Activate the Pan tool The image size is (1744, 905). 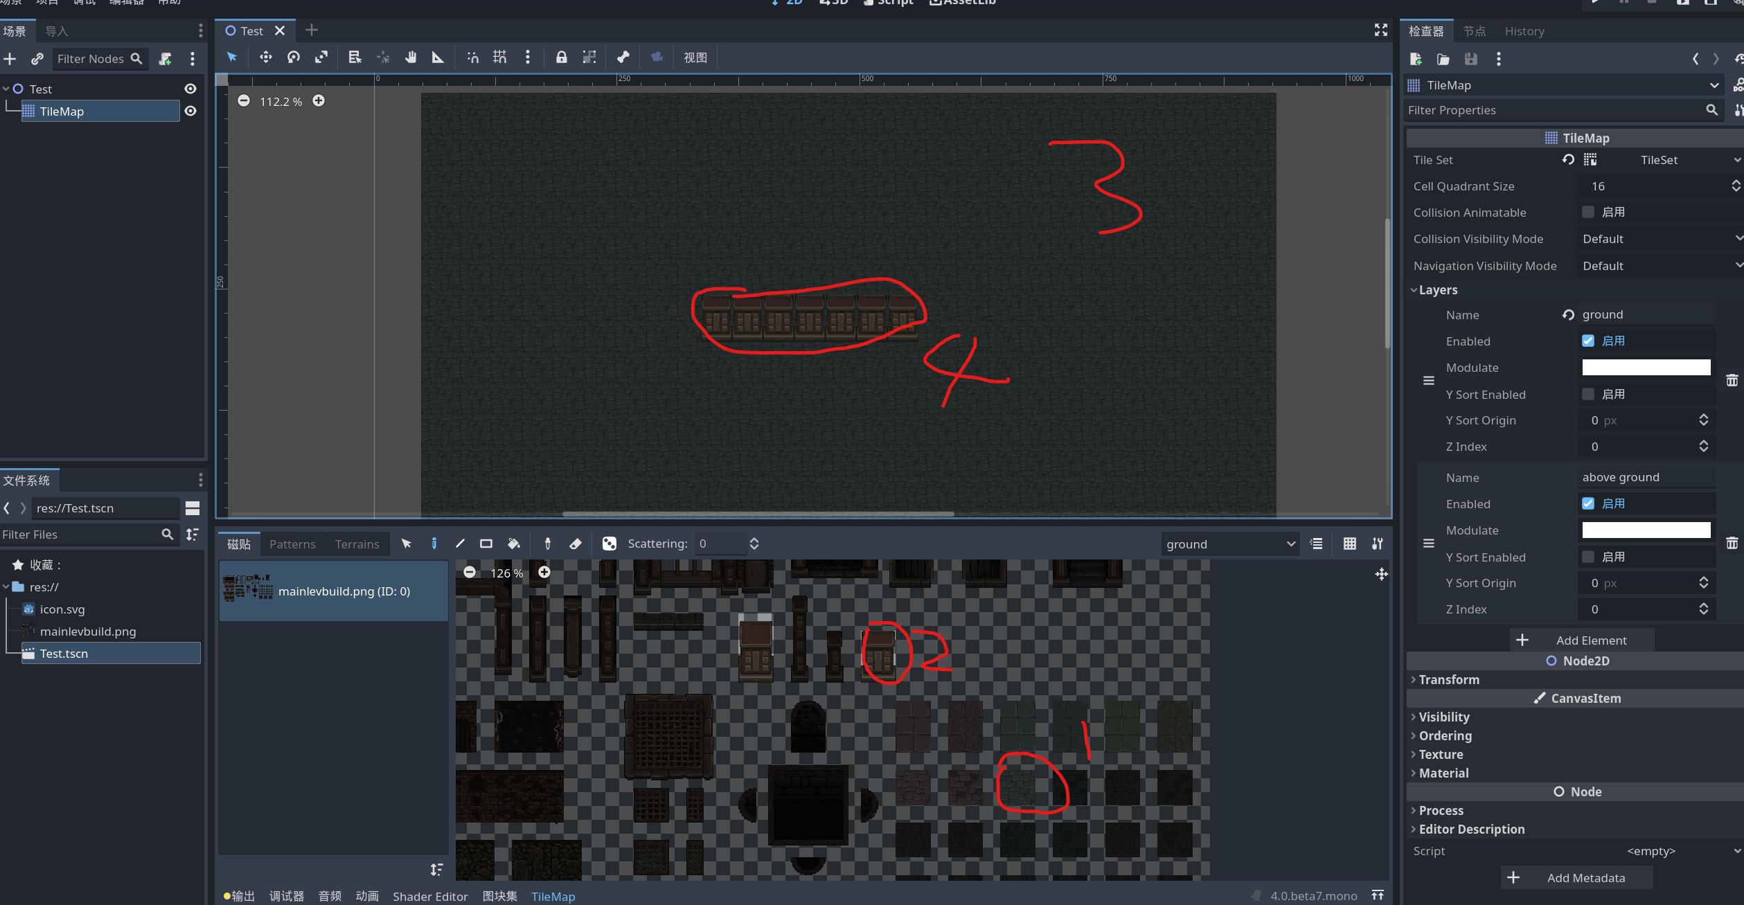click(x=411, y=57)
